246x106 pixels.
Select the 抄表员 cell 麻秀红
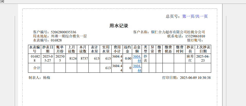[190, 58]
